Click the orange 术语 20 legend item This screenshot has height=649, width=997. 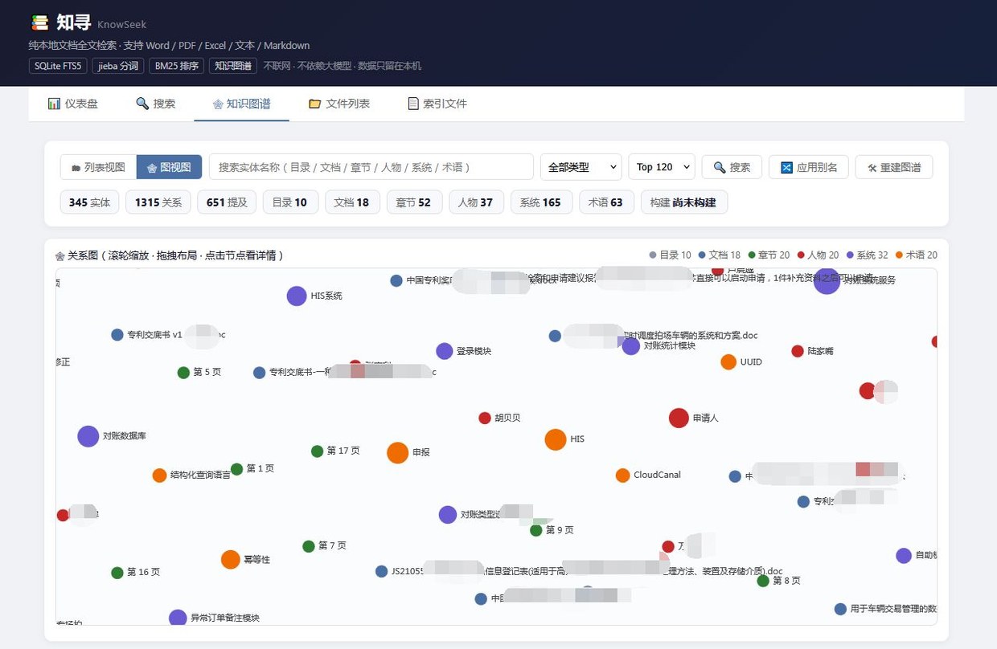tap(916, 255)
